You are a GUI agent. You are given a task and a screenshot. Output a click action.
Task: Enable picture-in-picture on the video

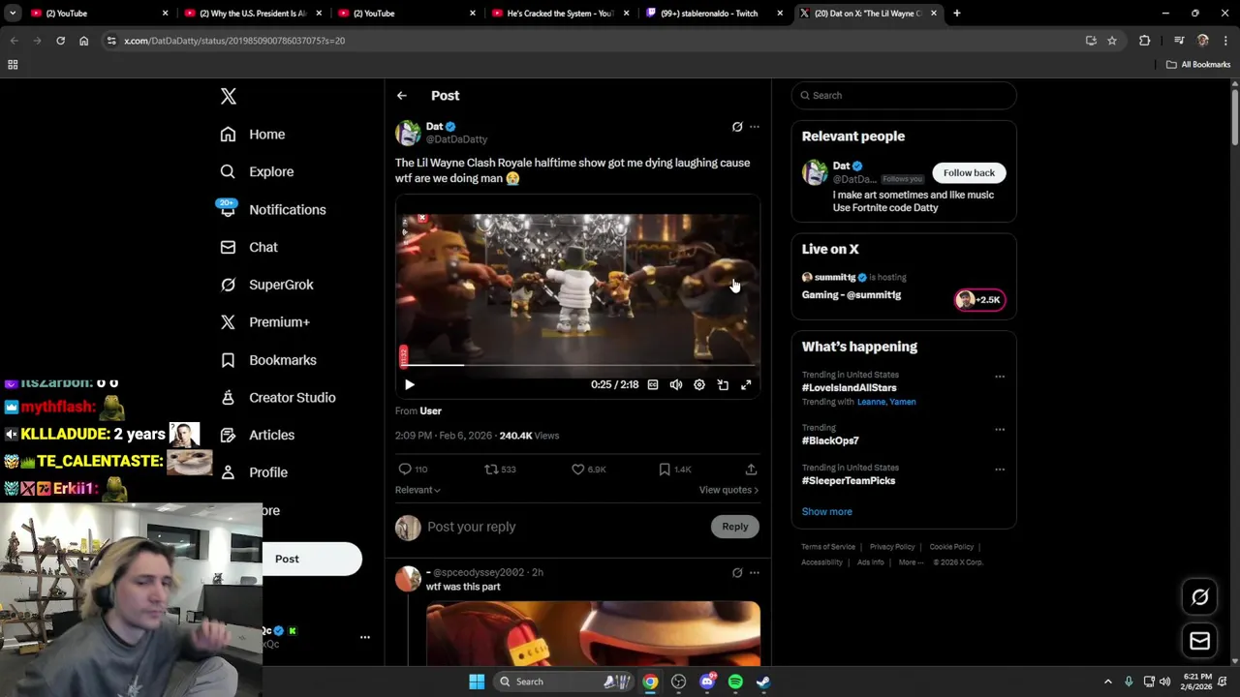[x=723, y=384]
